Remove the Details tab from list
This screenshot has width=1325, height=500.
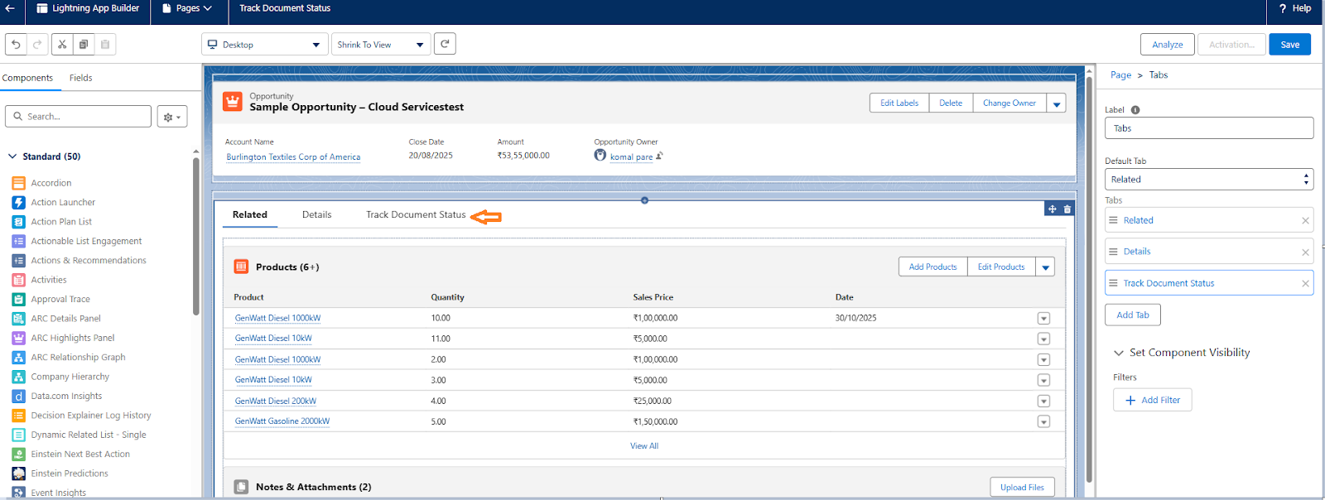click(1305, 252)
